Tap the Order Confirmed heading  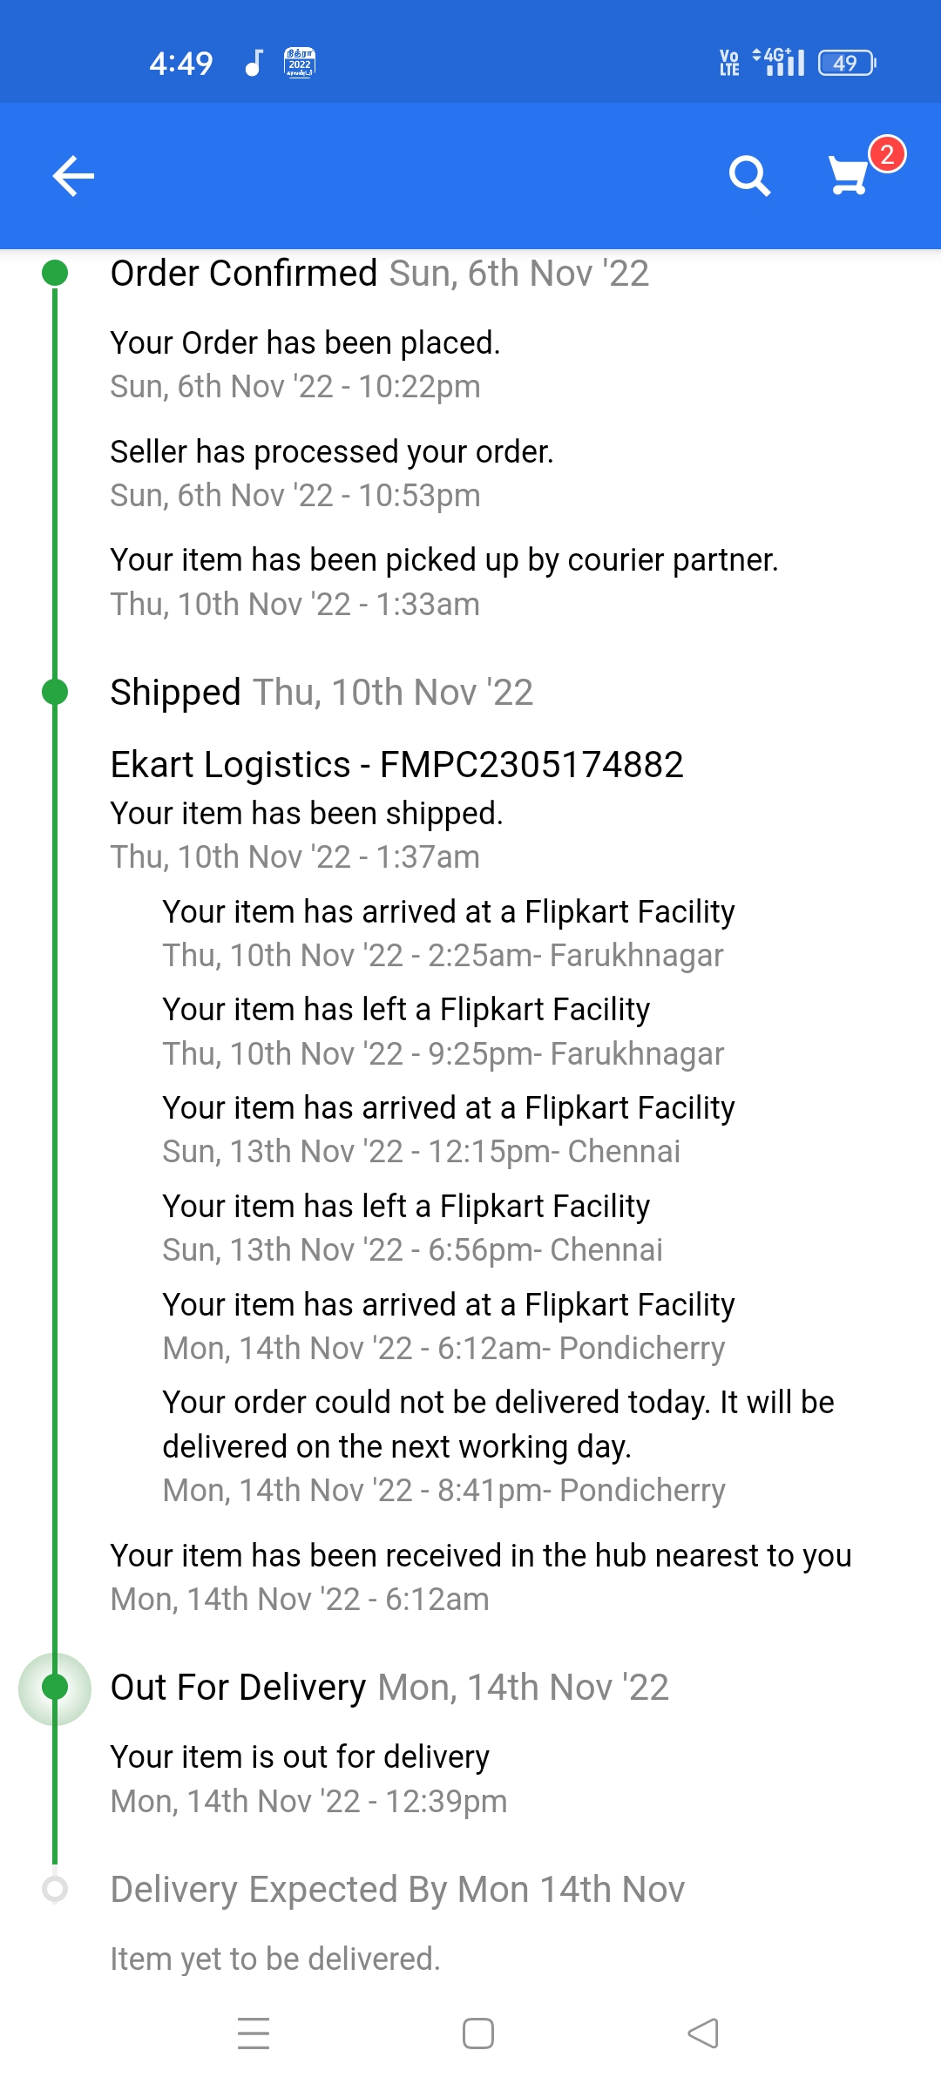coord(244,274)
